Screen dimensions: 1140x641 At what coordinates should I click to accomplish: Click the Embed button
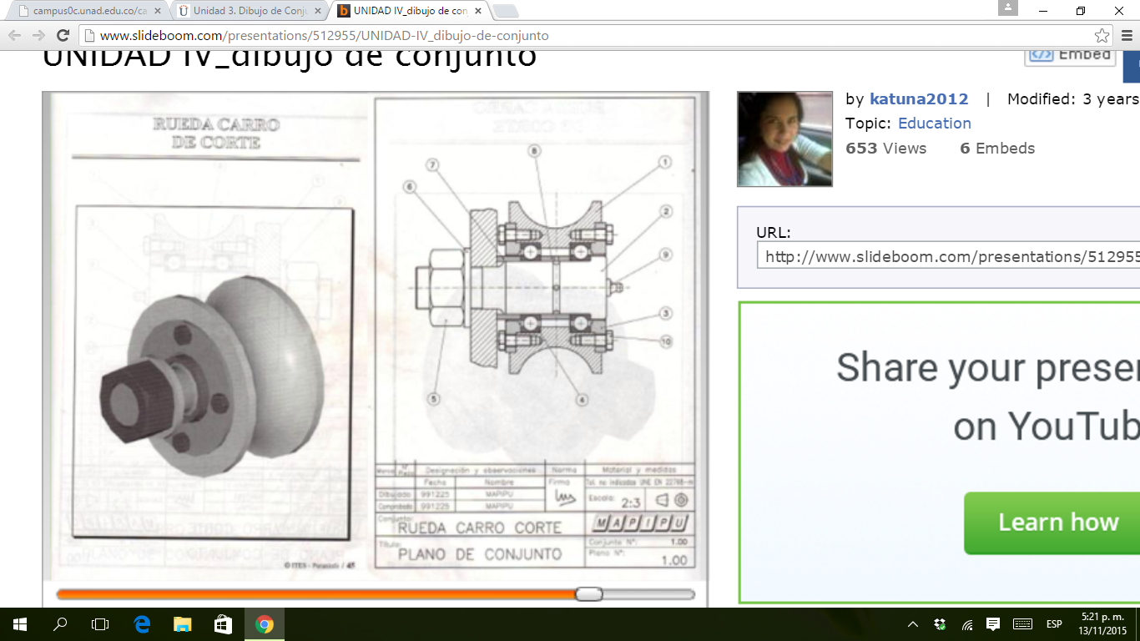(x=1071, y=55)
